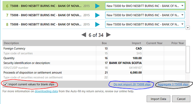
Task: Click the year 2015 on slip row 7
Action: pyautogui.click(x=86, y=15)
